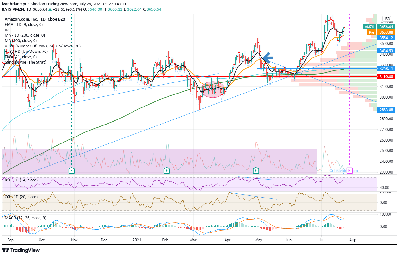Click Oct on the time axis
The height and width of the screenshot is (256, 399).
(x=41, y=240)
